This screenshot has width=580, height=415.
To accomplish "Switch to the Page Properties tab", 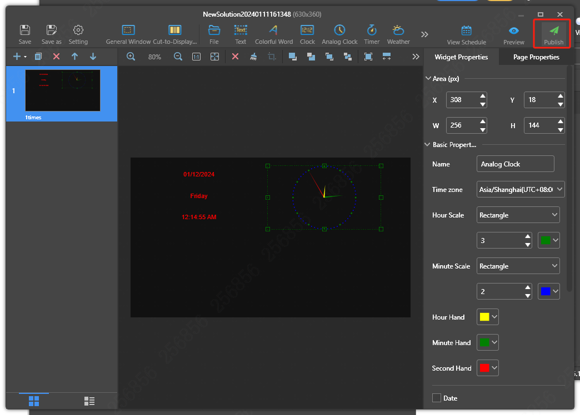I will (x=536, y=57).
